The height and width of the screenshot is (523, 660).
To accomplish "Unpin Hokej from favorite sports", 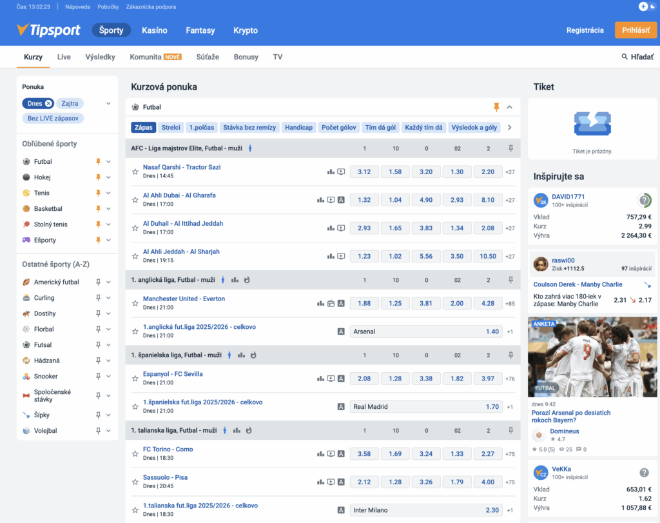I will pos(99,177).
